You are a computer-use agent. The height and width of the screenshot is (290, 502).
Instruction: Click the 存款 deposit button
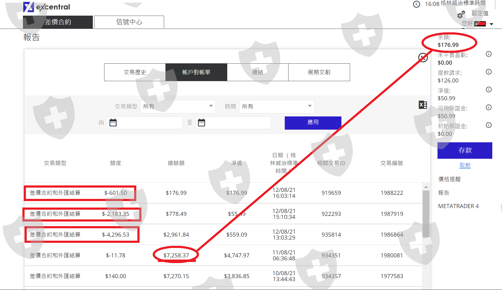(465, 150)
